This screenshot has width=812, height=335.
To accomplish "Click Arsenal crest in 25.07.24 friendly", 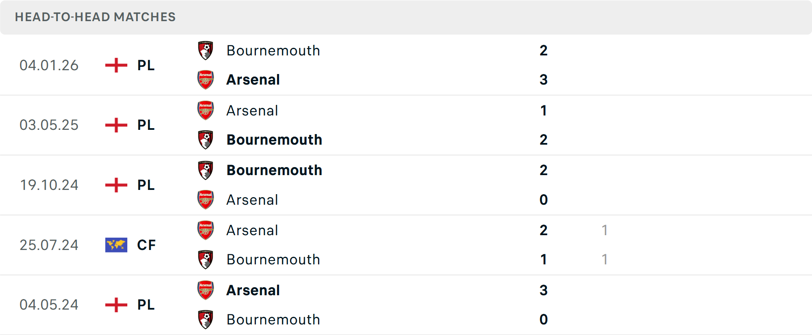I will pyautogui.click(x=206, y=230).
